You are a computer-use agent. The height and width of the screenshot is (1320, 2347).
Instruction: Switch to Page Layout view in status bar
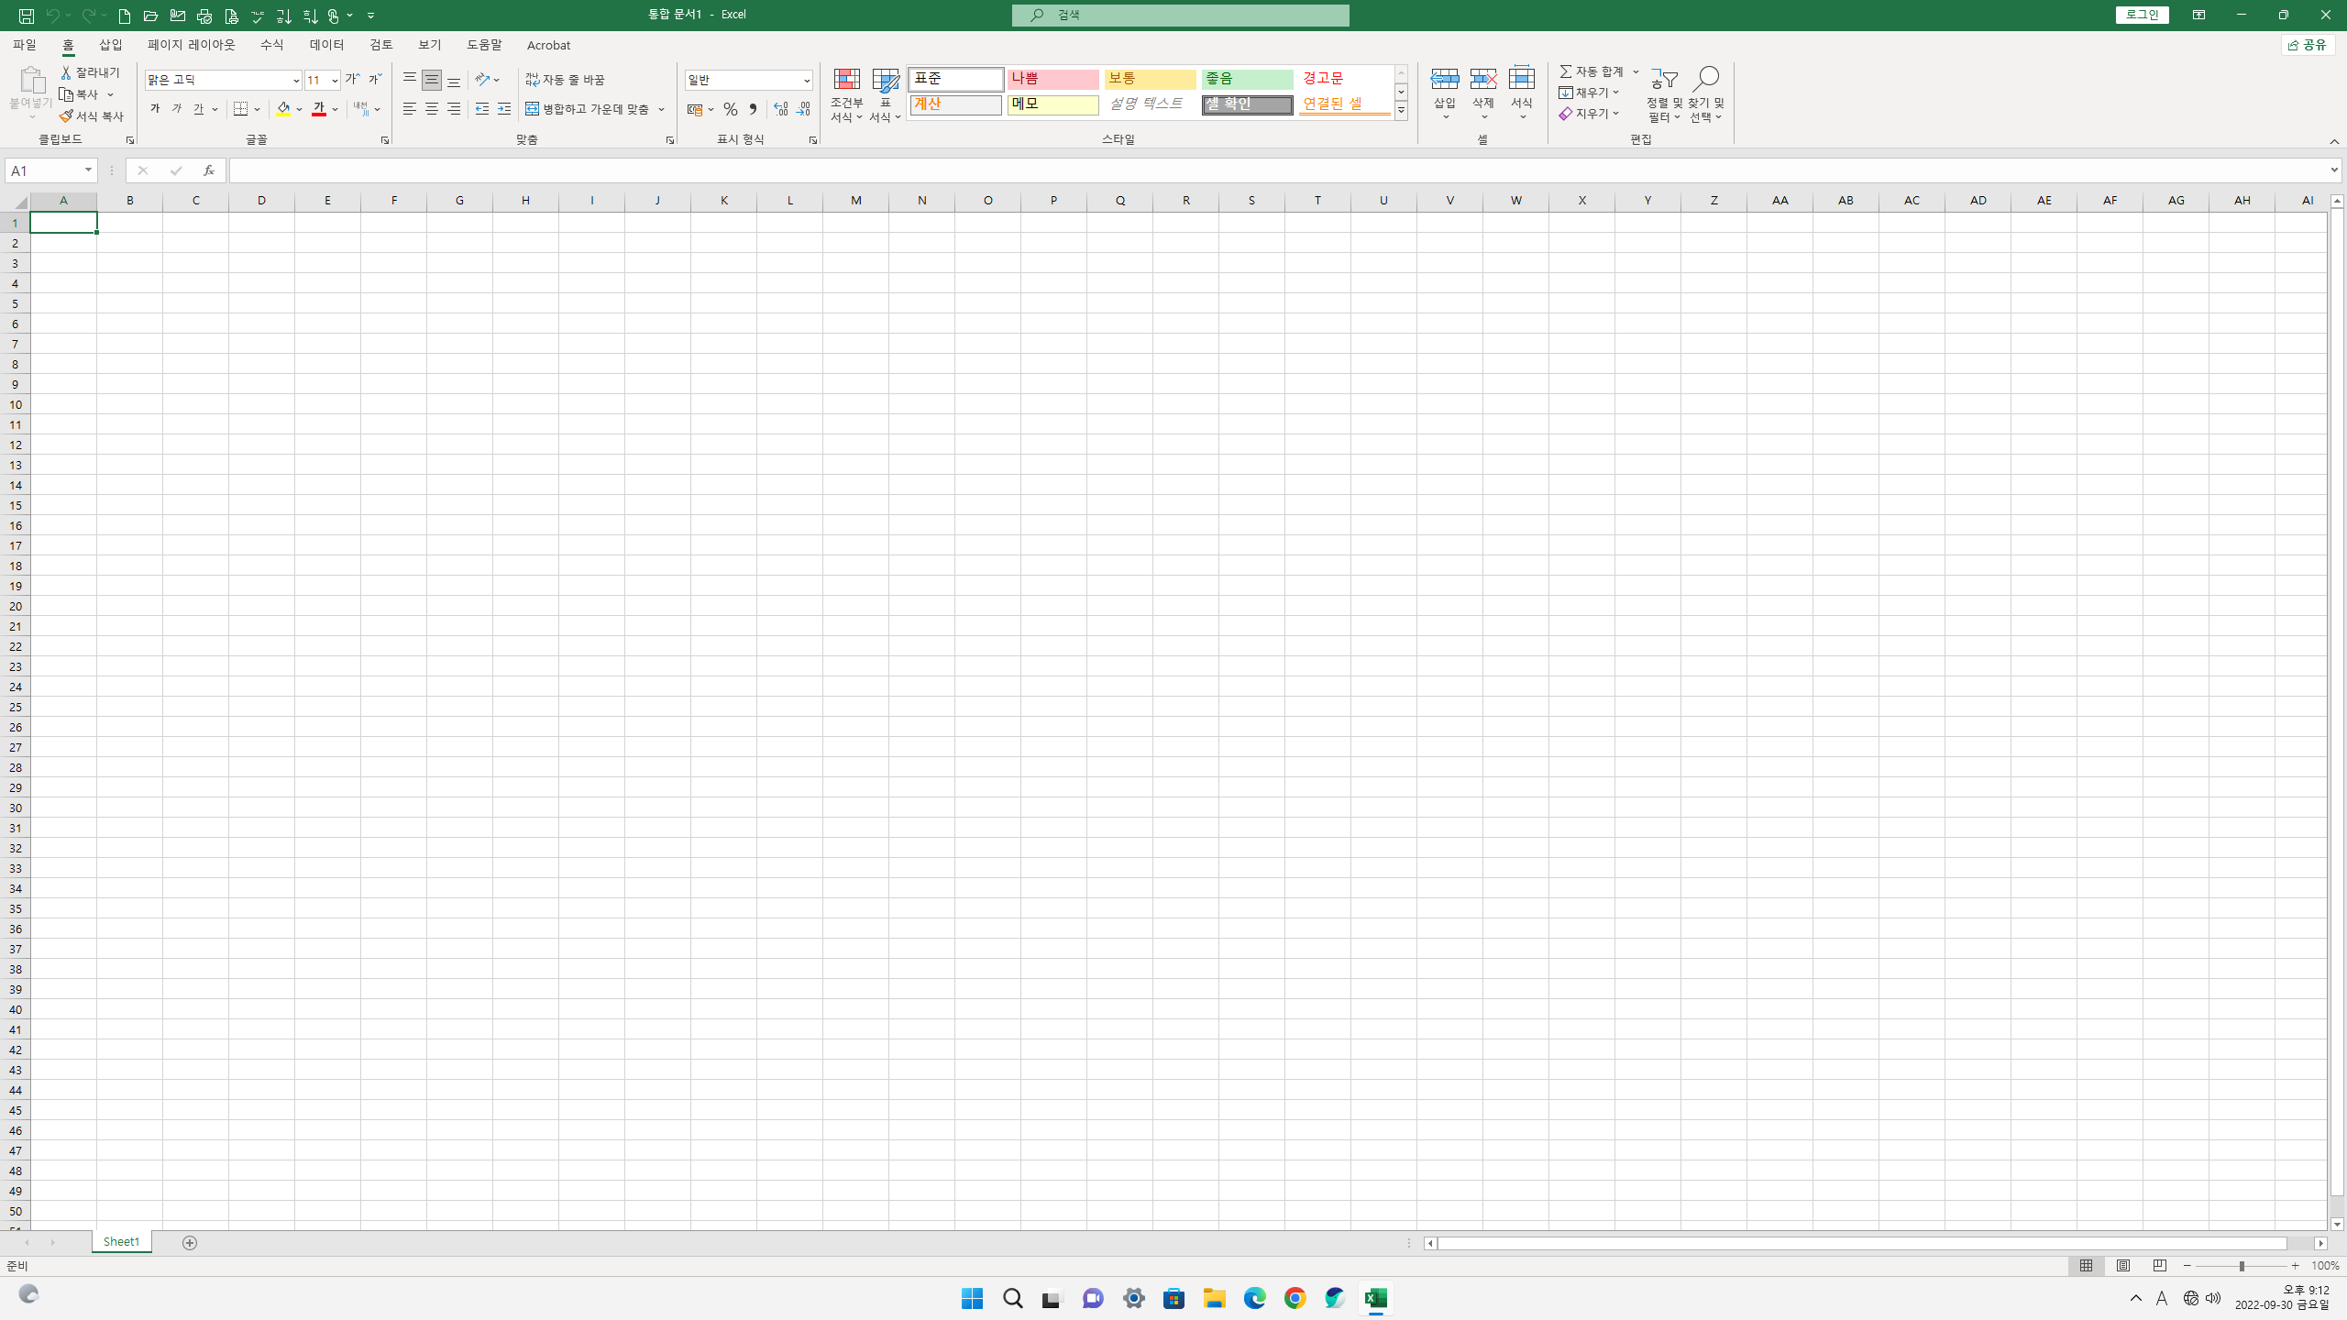2122,1266
